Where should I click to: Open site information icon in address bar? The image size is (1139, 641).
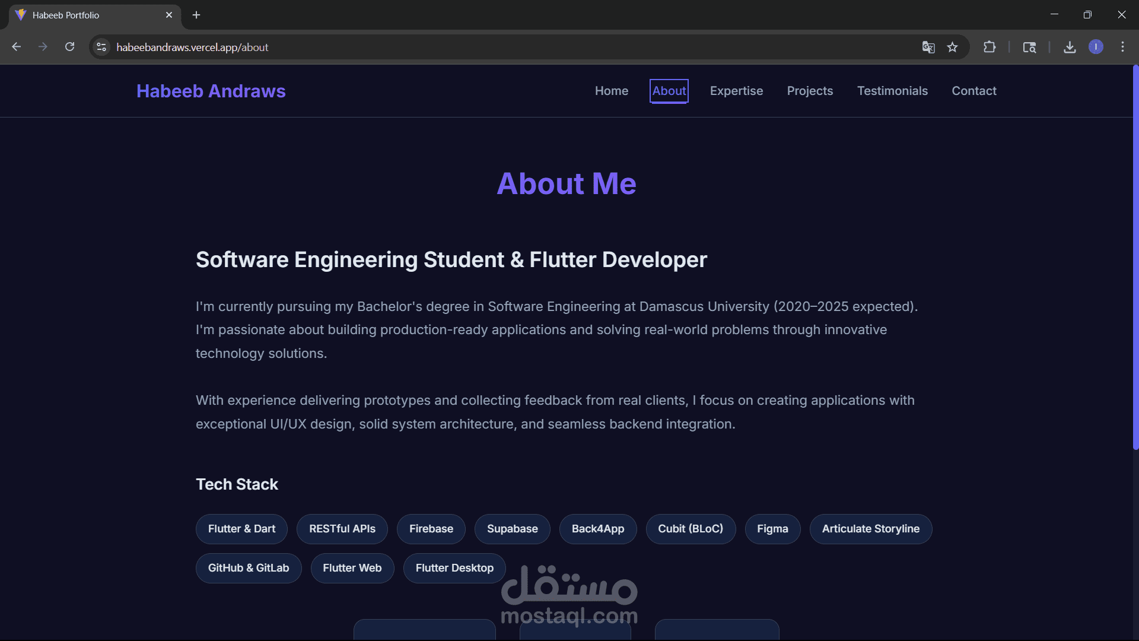[x=101, y=47]
